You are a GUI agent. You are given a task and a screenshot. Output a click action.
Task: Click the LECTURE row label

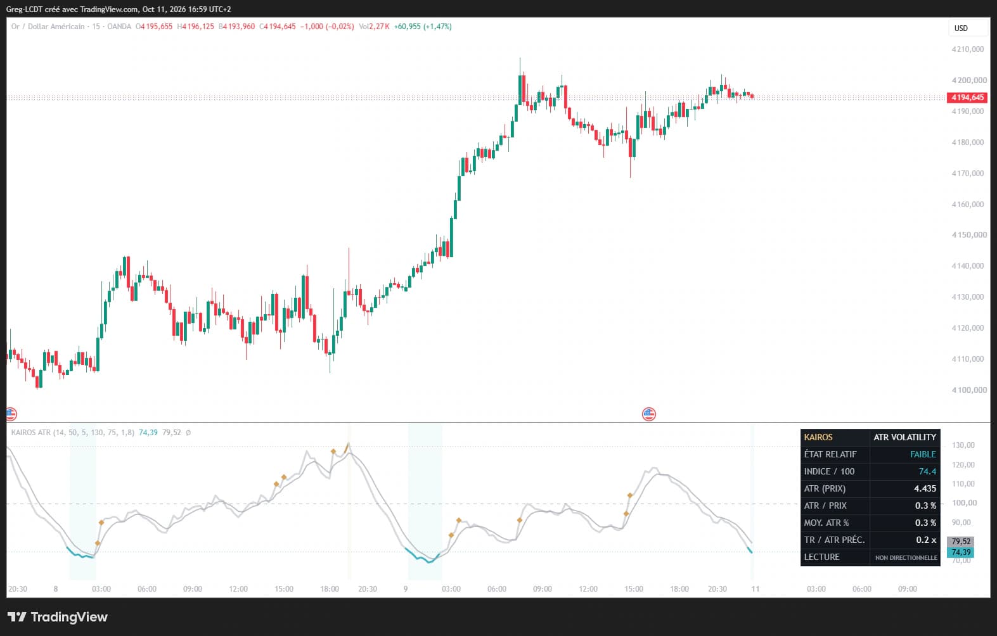point(821,557)
